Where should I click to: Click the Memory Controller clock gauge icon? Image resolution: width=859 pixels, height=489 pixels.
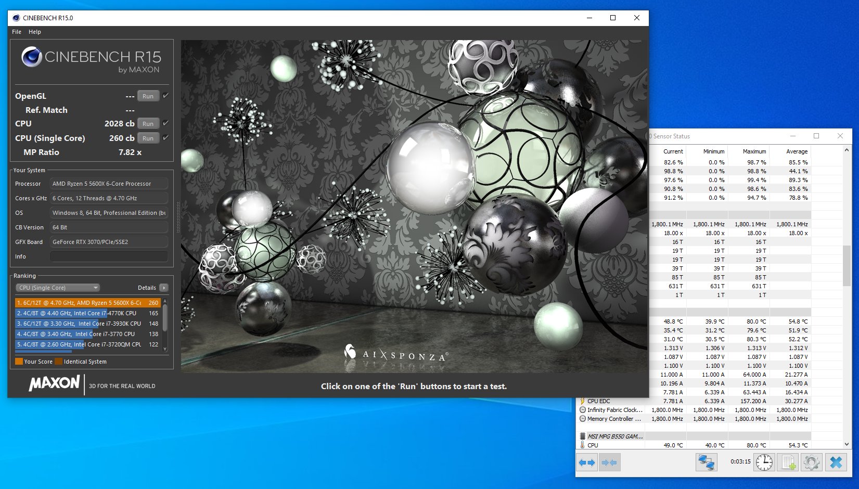click(583, 419)
